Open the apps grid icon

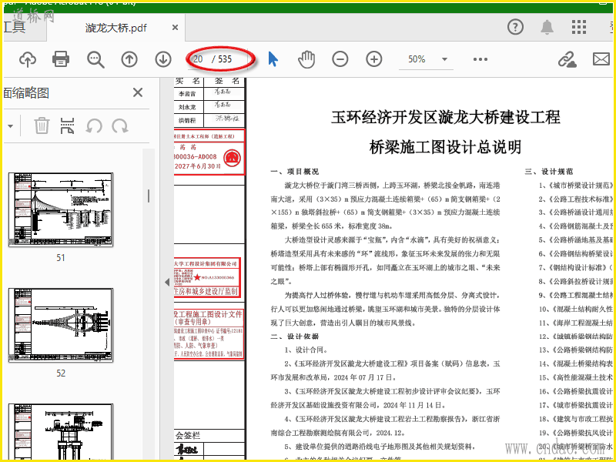click(579, 27)
